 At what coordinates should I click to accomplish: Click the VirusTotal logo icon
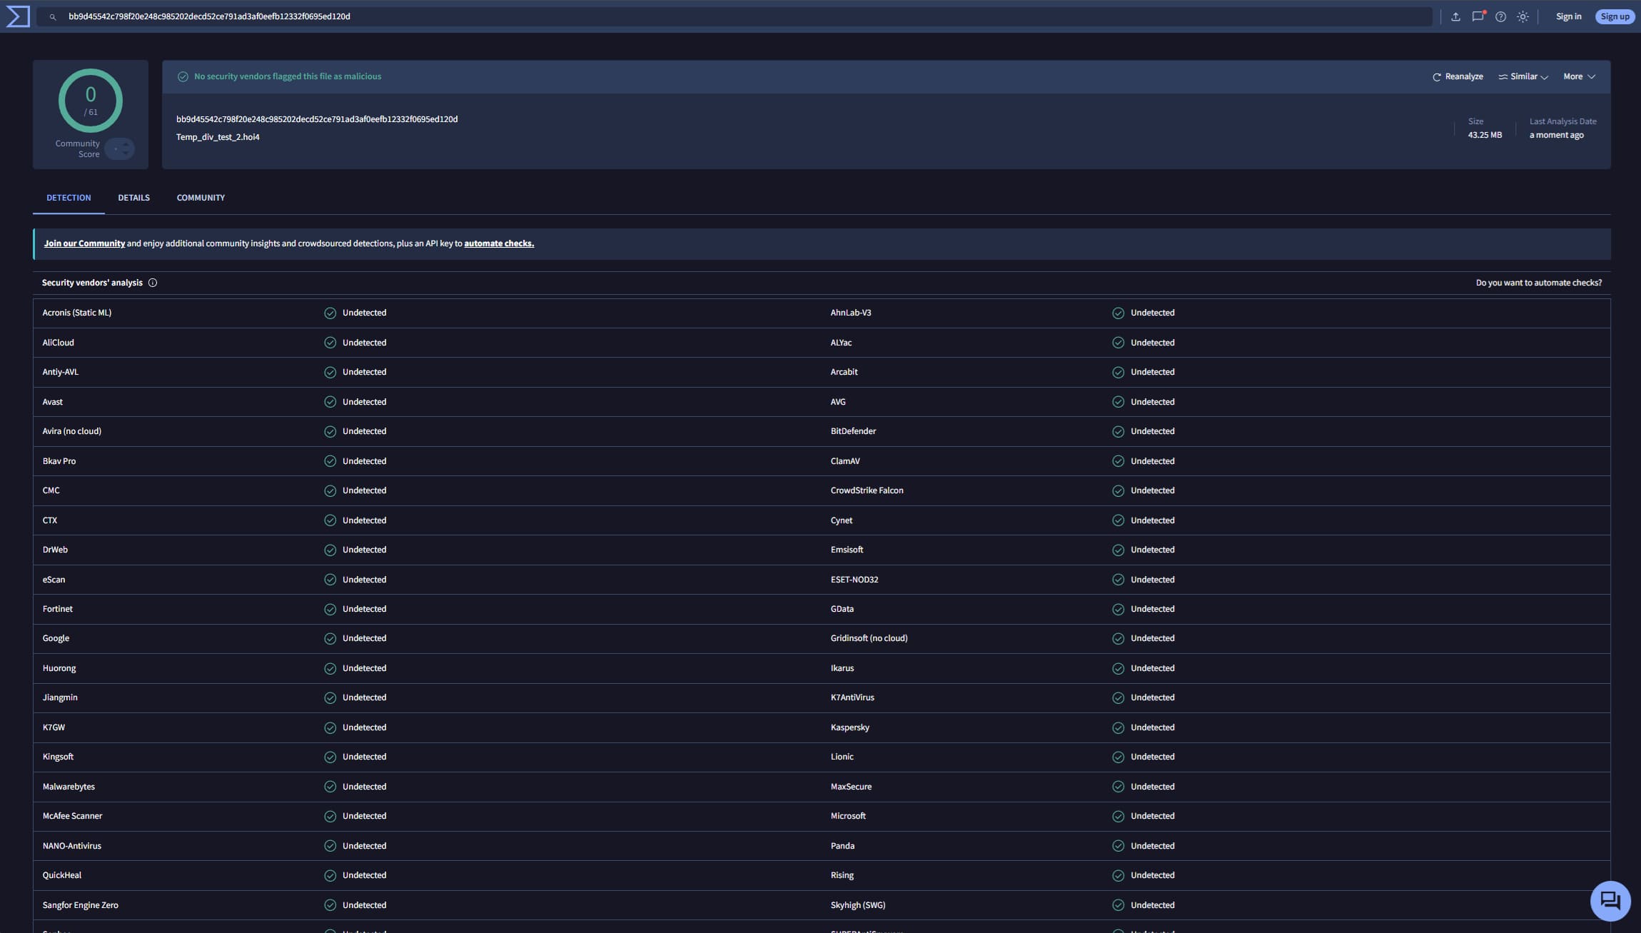18,16
